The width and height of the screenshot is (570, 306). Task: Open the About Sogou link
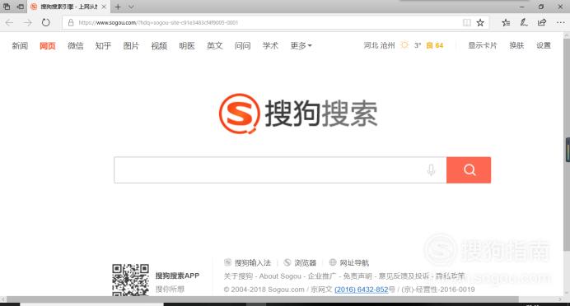[280, 276]
